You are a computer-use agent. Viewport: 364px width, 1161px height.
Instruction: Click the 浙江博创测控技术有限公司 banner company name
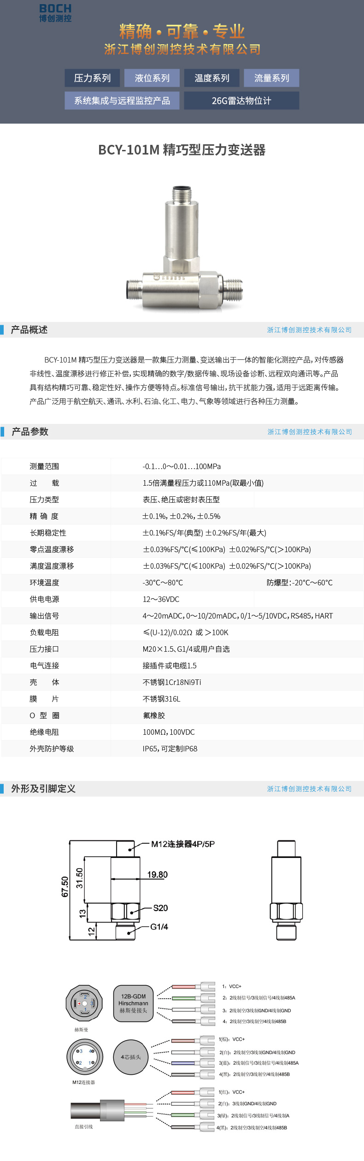[182, 49]
